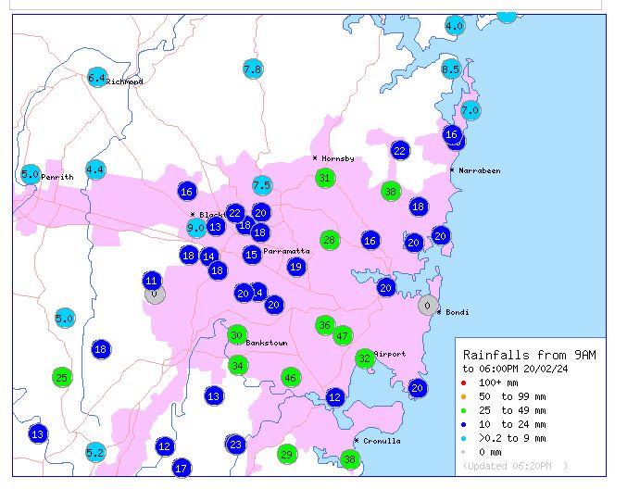
Task: Click the green 47 rainfall marker
Action: click(x=343, y=335)
